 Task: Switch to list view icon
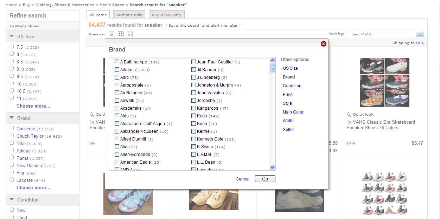pos(111,34)
